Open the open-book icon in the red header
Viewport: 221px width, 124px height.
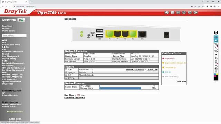click(190, 13)
